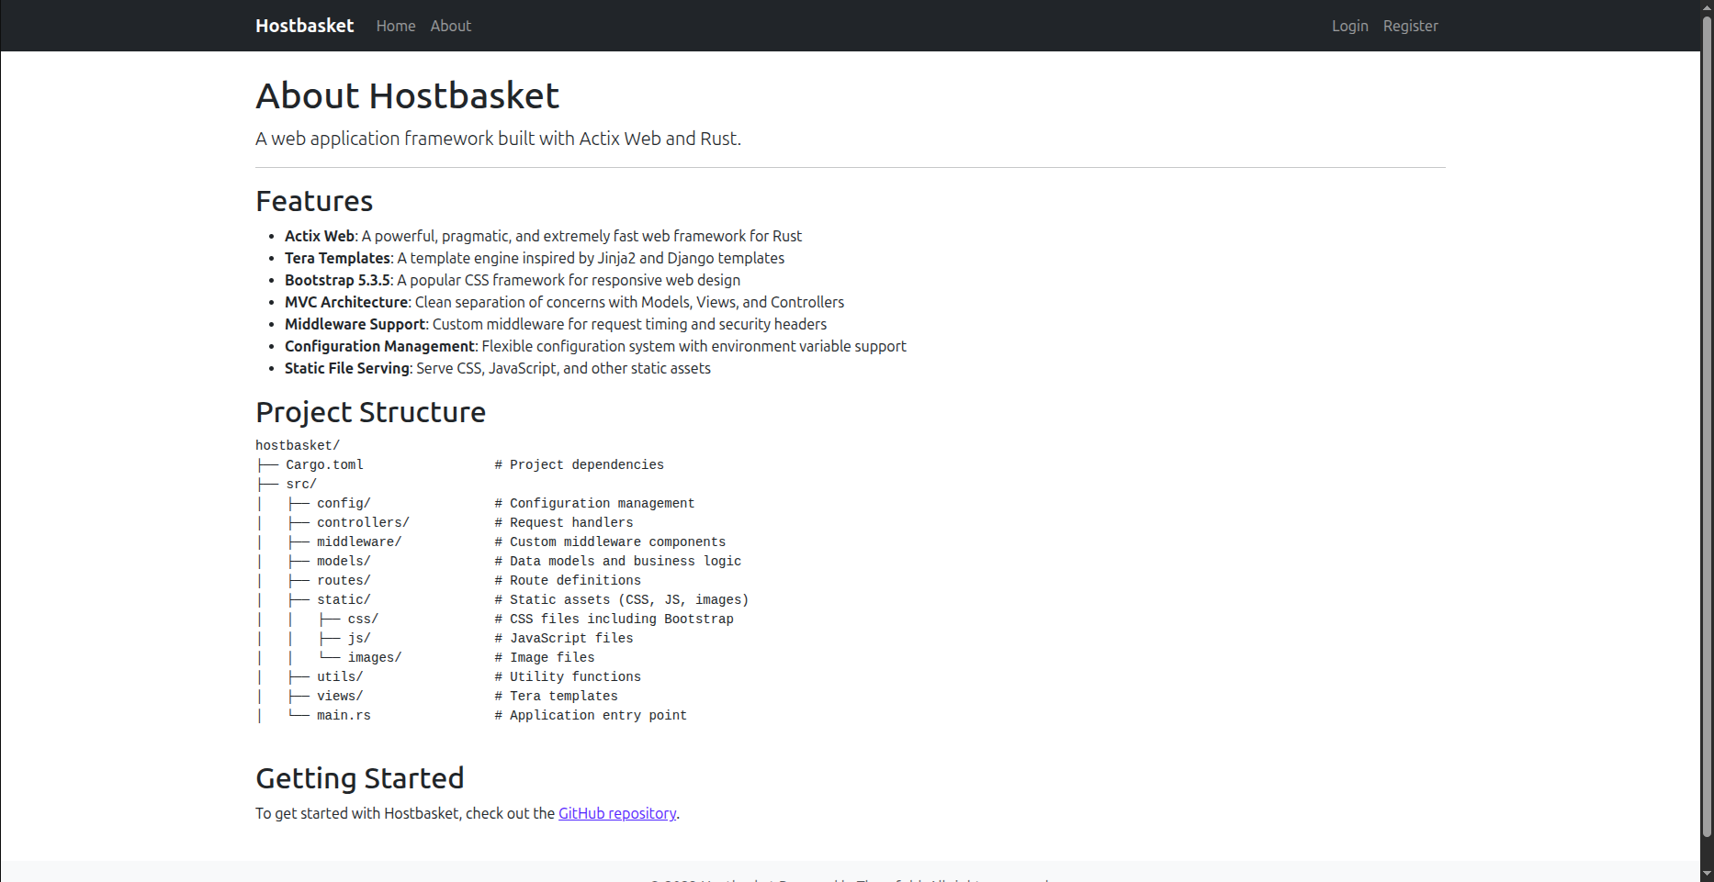Go to the Login page
Image resolution: width=1714 pixels, height=882 pixels.
coord(1349,26)
